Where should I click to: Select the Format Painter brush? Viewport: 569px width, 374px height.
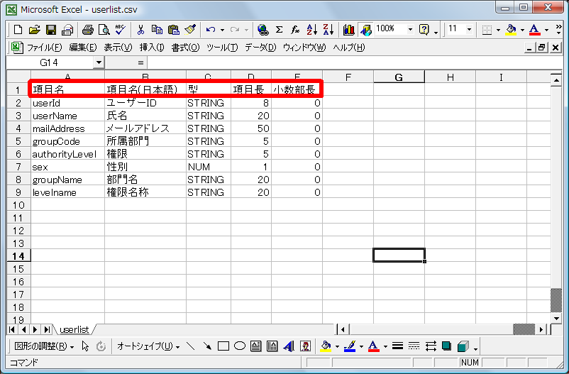[189, 30]
